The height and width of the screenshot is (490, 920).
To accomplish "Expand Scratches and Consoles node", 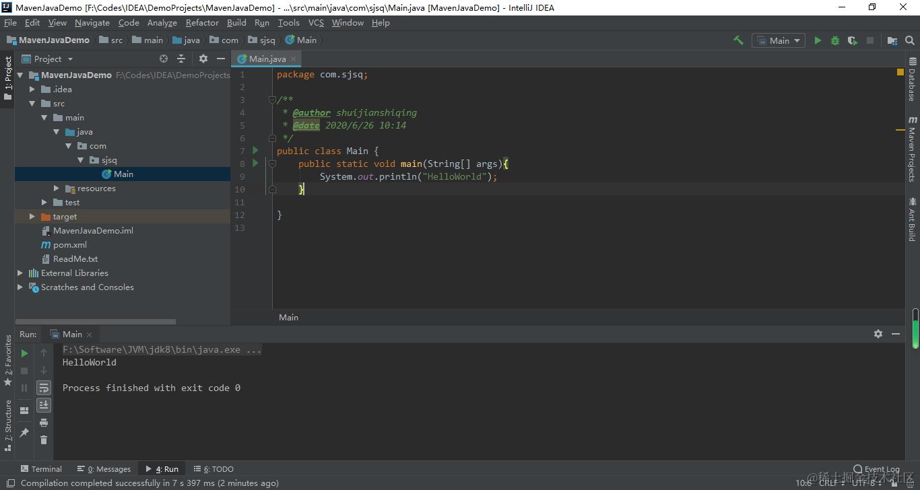I will pyautogui.click(x=20, y=287).
